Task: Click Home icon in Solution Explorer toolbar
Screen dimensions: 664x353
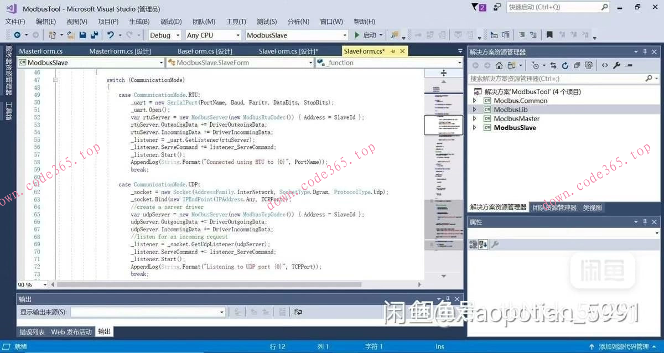Action: [x=498, y=65]
